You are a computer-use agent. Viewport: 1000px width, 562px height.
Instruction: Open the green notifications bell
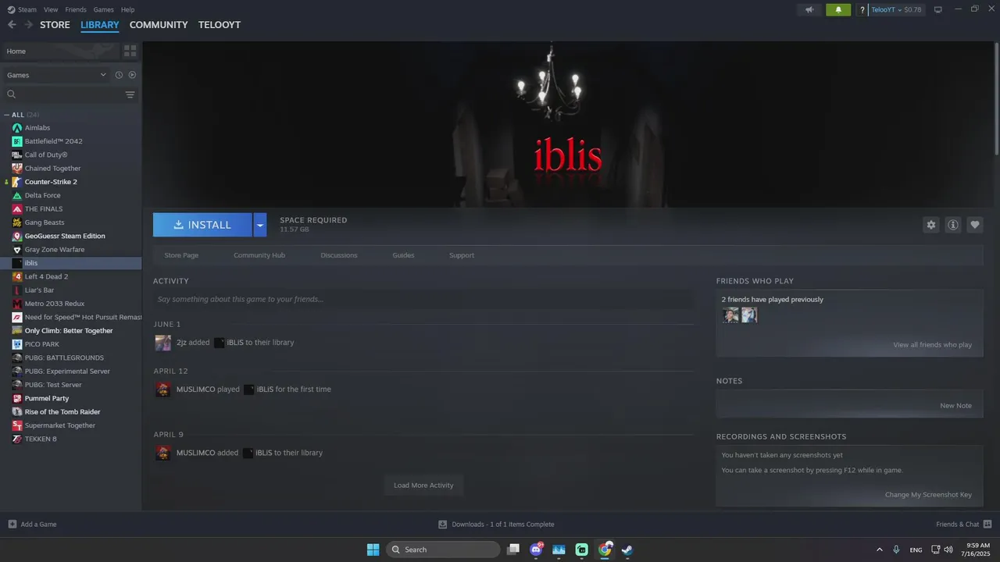838,9
